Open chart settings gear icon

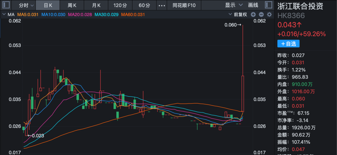(269, 15)
